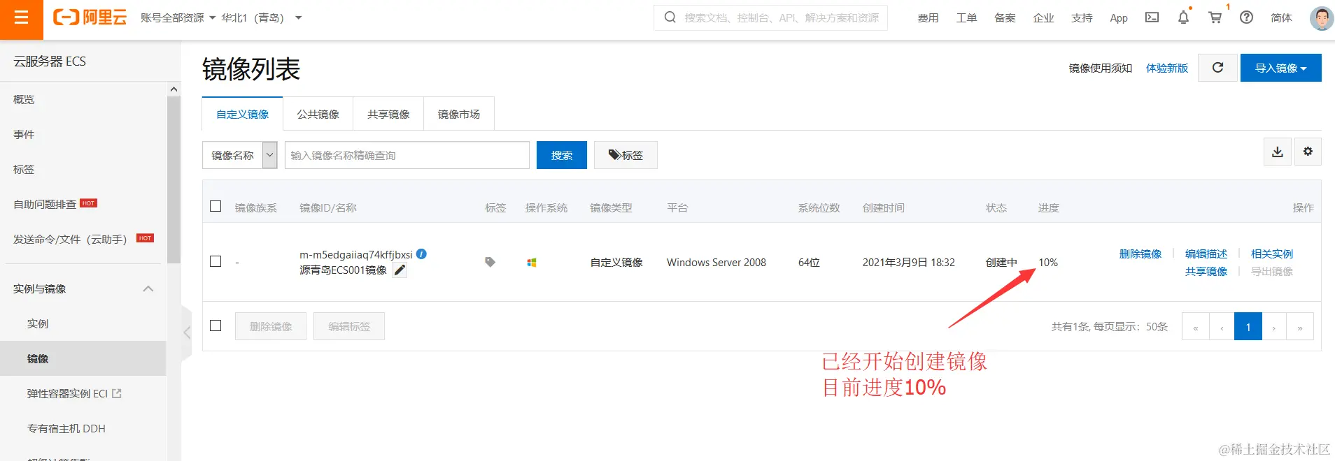Open 费用 top menu
Viewport: 1335px width, 461px height.
coord(928,18)
